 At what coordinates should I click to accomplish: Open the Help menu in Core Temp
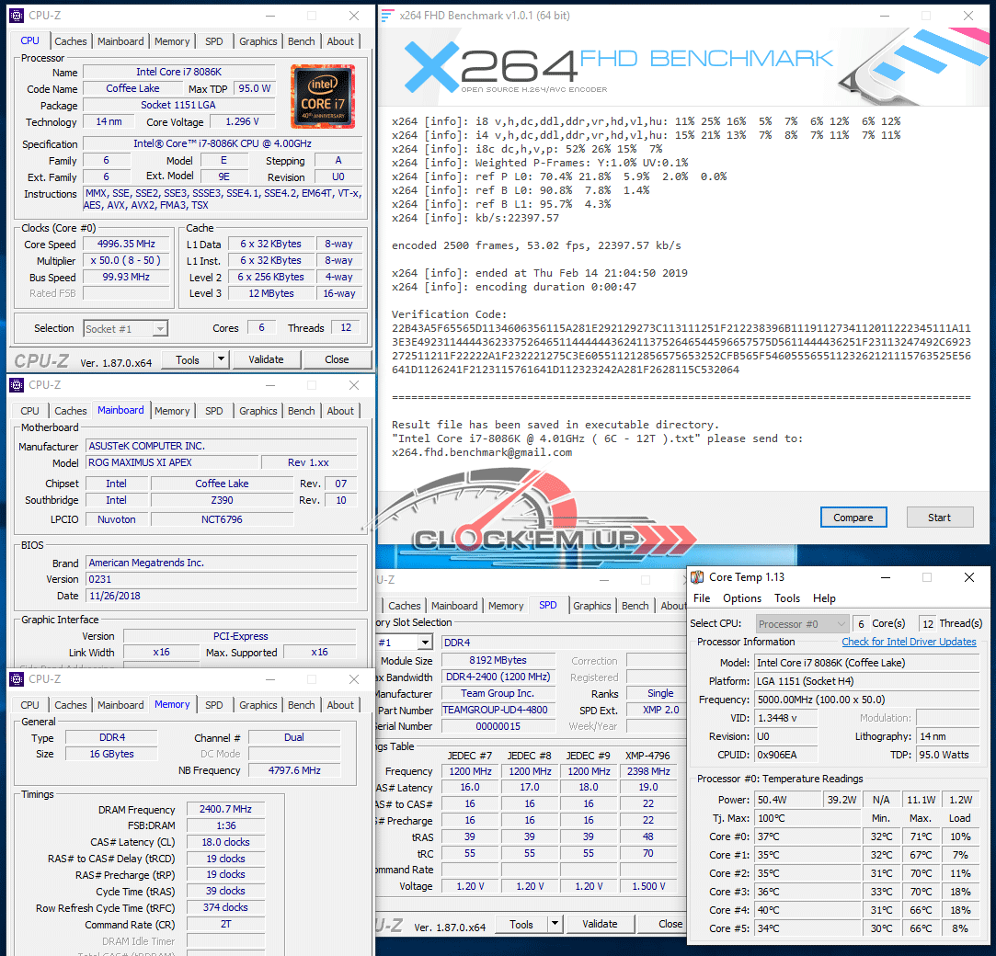[x=824, y=598]
